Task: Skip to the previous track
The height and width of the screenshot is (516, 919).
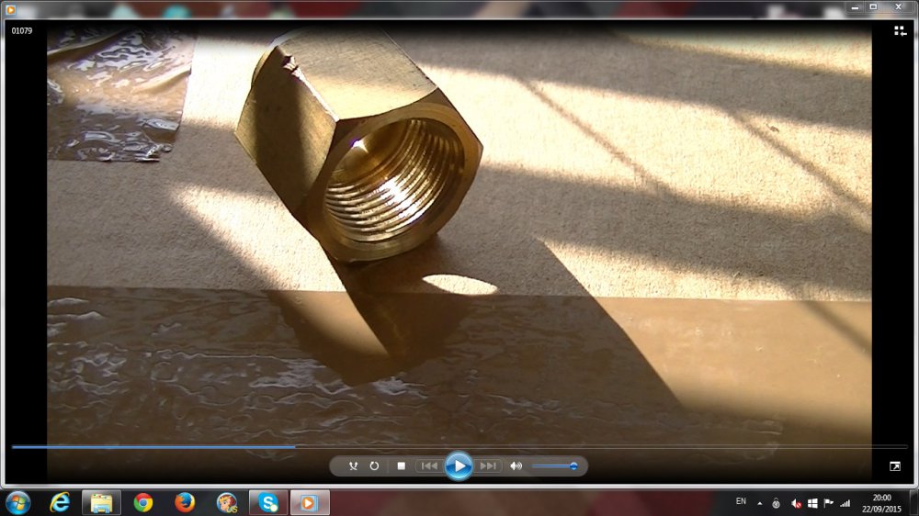Action: (x=429, y=466)
